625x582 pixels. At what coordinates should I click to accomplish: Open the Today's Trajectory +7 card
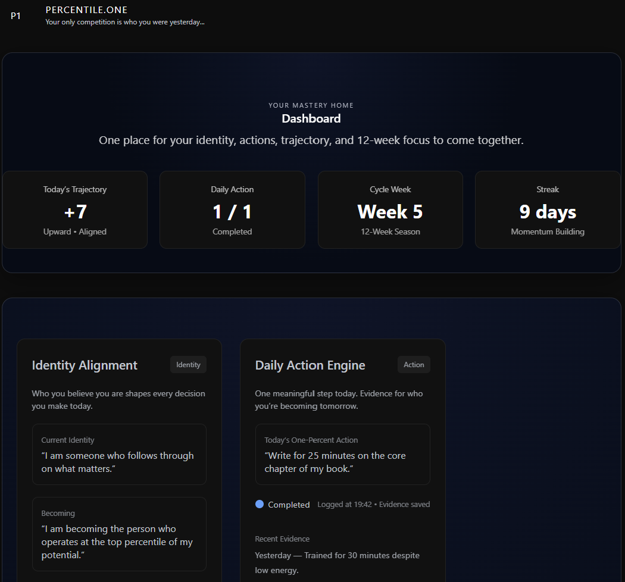click(x=75, y=209)
